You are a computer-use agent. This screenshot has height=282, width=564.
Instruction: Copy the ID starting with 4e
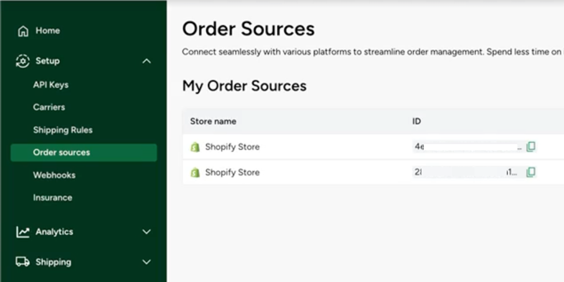point(531,147)
